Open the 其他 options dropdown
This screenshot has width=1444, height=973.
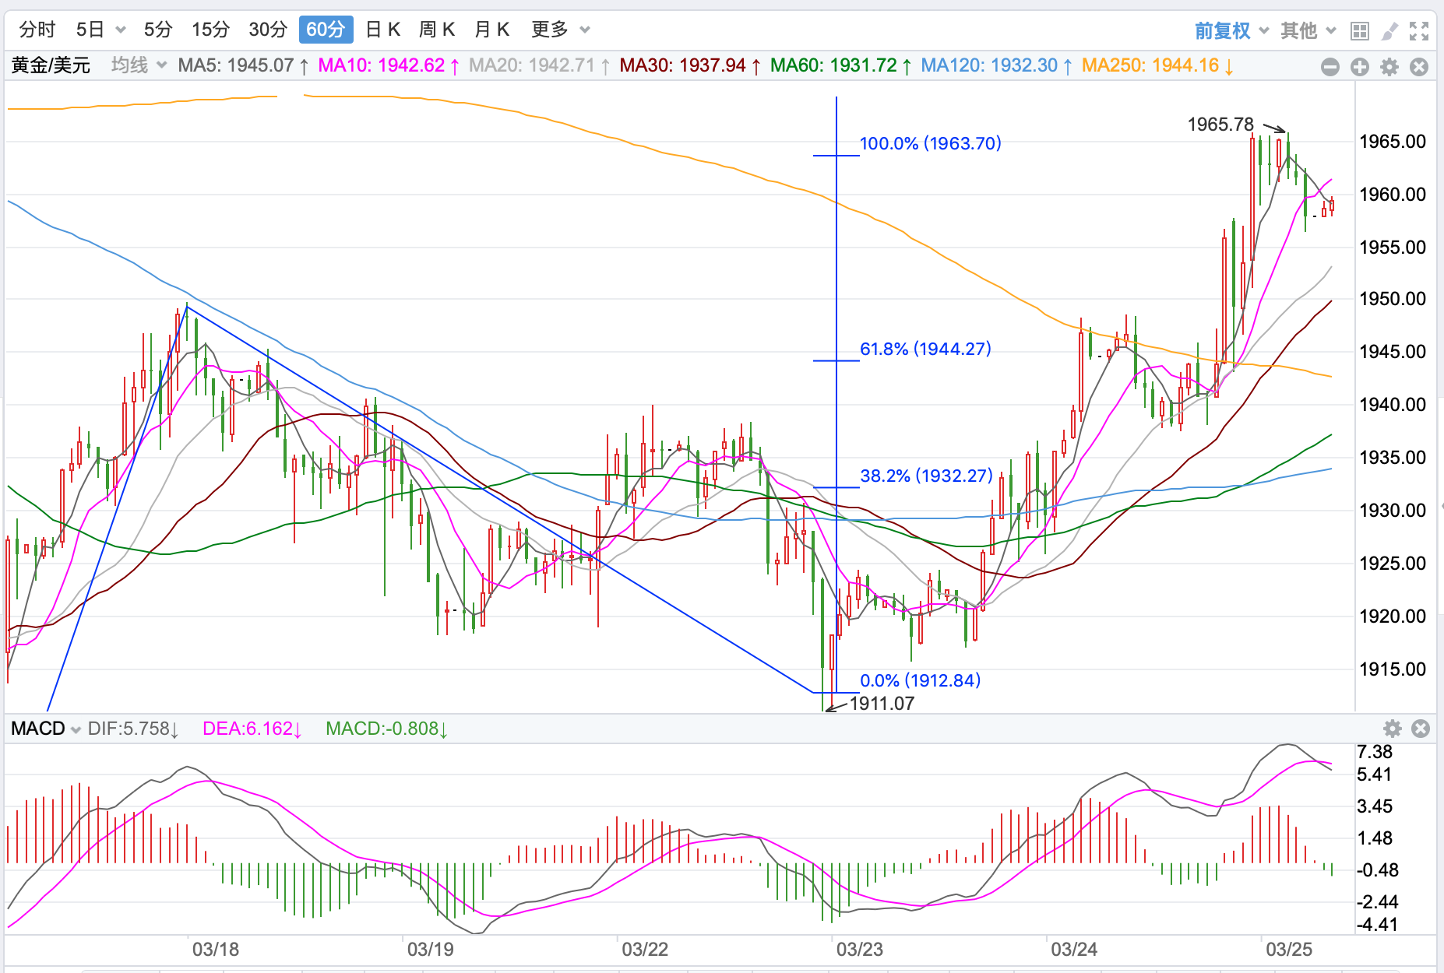(x=1308, y=30)
